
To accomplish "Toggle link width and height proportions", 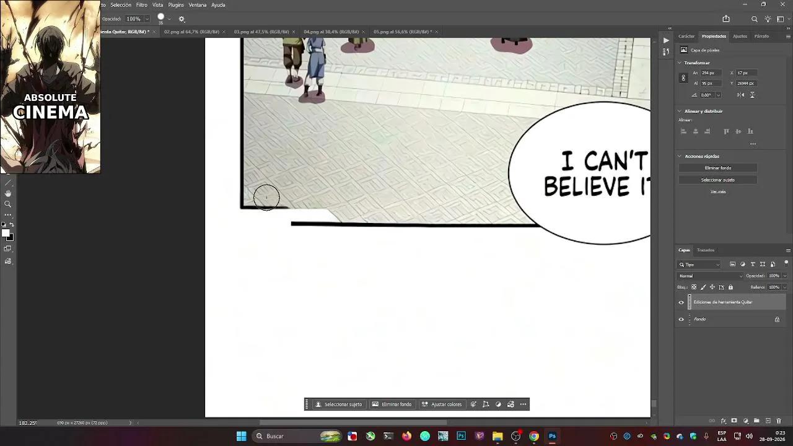I will coord(683,78).
